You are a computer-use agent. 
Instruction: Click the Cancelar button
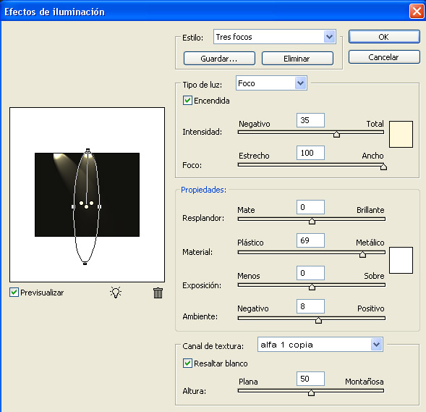384,57
